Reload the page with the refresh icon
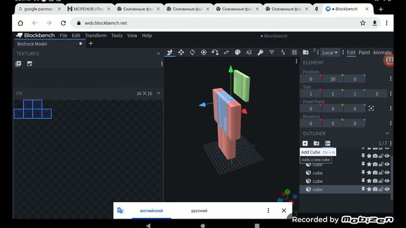 click(x=63, y=23)
